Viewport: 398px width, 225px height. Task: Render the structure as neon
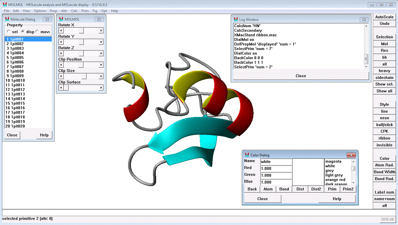coord(384,118)
